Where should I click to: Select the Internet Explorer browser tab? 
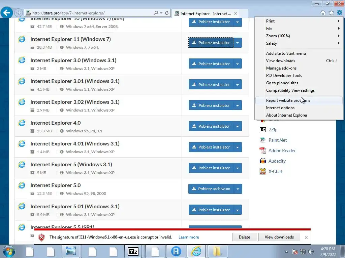pyautogui.click(x=206, y=13)
